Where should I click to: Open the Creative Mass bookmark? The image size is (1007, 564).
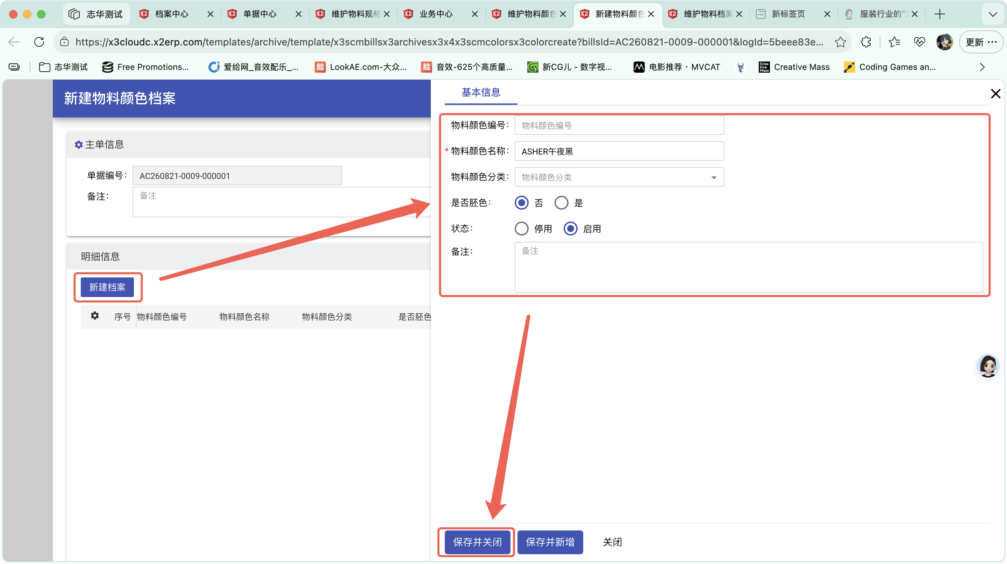794,67
